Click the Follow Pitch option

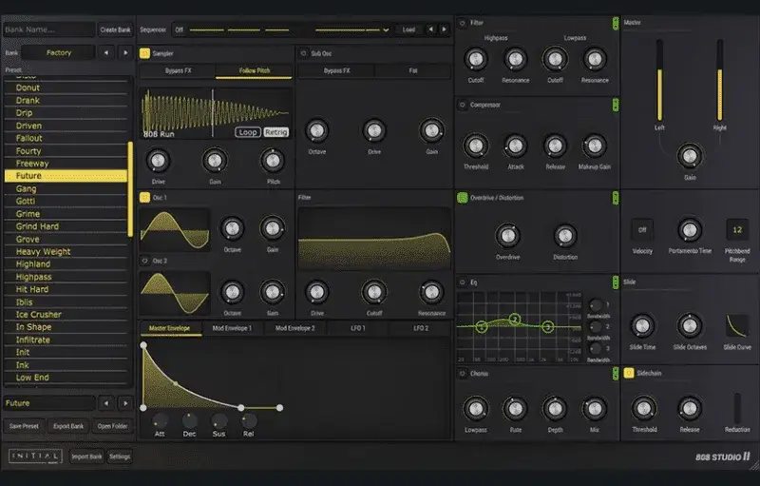click(x=254, y=70)
